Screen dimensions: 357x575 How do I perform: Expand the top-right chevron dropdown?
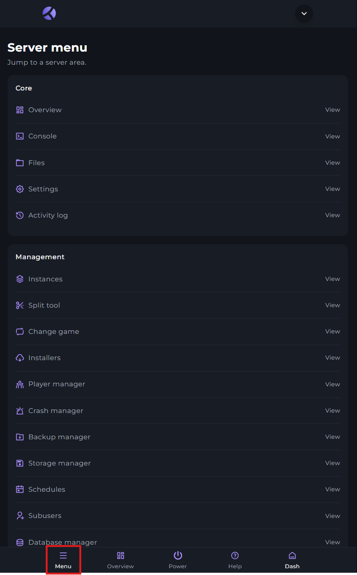304,14
